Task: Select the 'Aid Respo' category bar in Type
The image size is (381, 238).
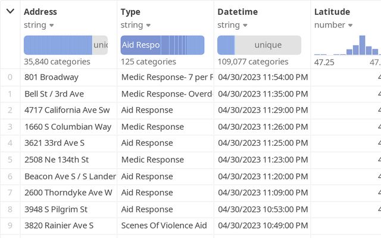Action: (x=140, y=45)
